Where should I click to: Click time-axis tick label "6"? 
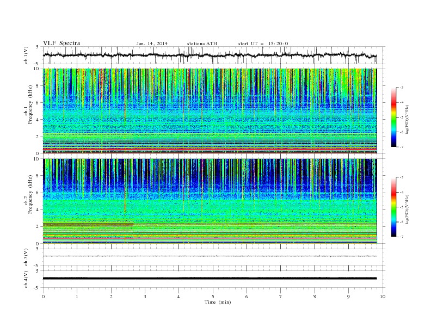coord(247,297)
